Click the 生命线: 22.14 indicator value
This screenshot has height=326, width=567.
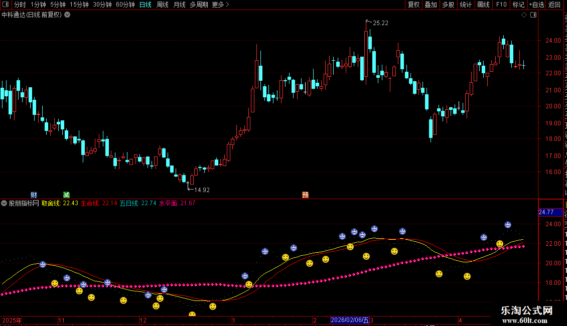pyautogui.click(x=99, y=203)
